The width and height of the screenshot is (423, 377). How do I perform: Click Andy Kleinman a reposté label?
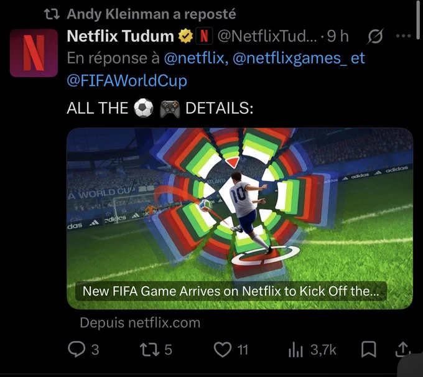coord(151,14)
